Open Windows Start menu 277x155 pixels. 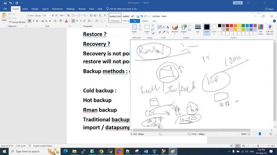[4, 151]
